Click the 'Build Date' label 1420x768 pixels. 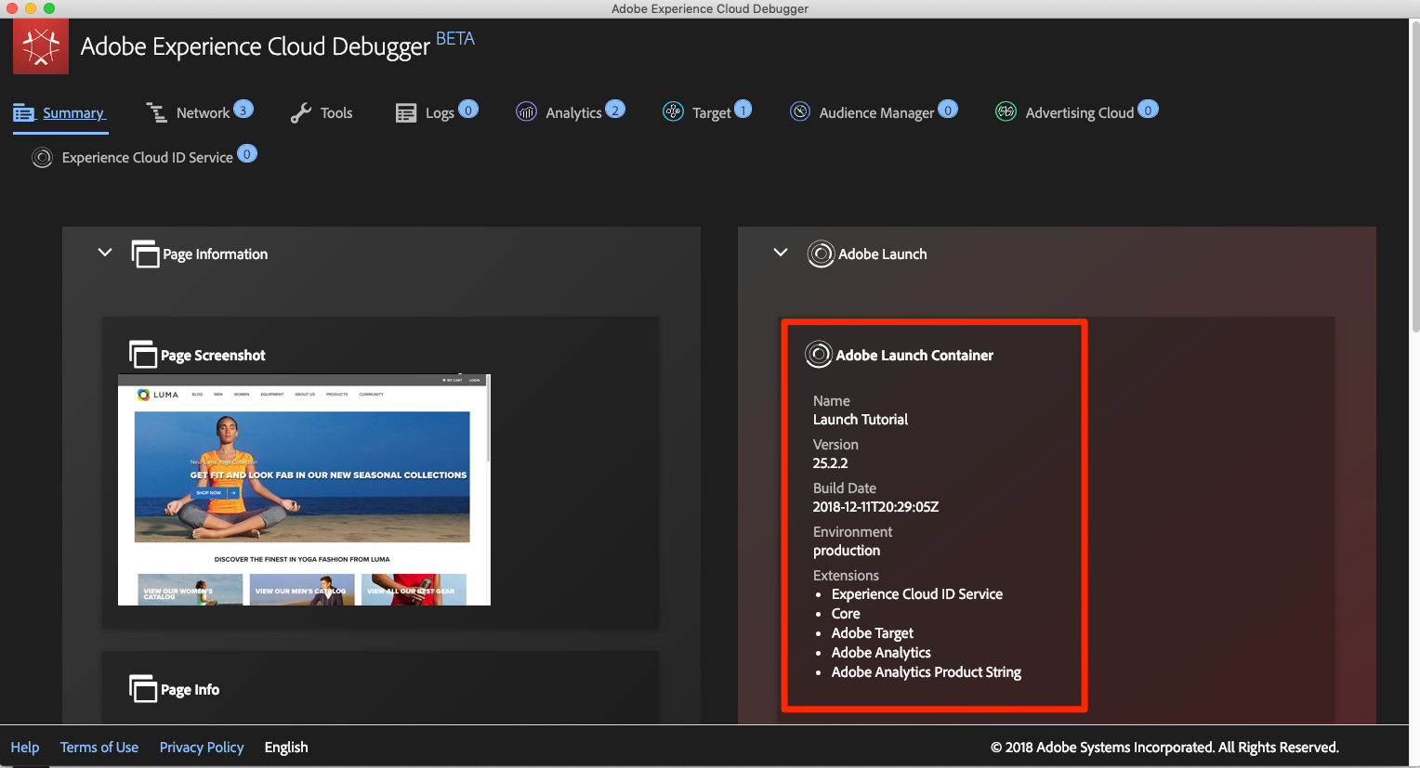click(x=845, y=488)
